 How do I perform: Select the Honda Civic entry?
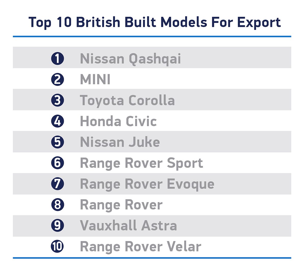point(118,121)
